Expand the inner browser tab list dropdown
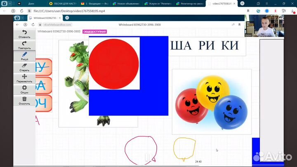The image size is (297, 167). tap(22, 18)
